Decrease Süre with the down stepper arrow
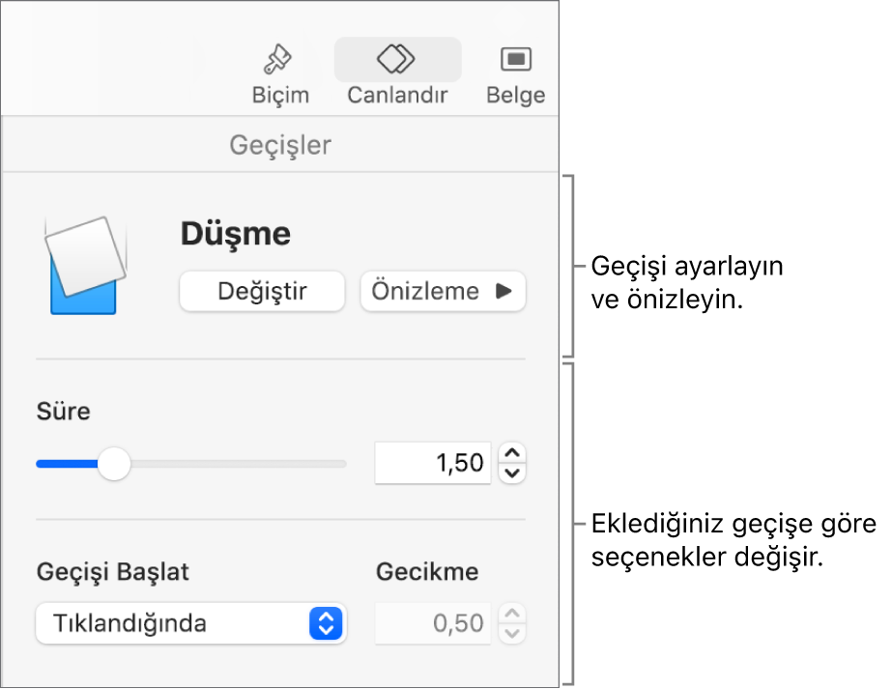The height and width of the screenshot is (689, 892). click(512, 474)
